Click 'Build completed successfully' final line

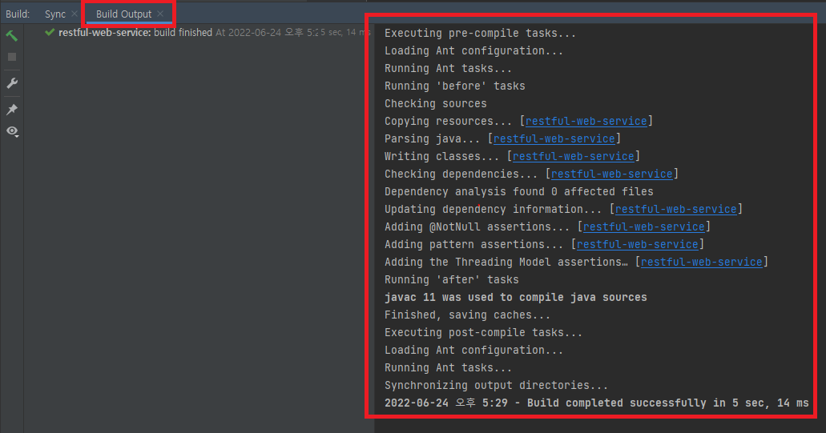point(596,403)
